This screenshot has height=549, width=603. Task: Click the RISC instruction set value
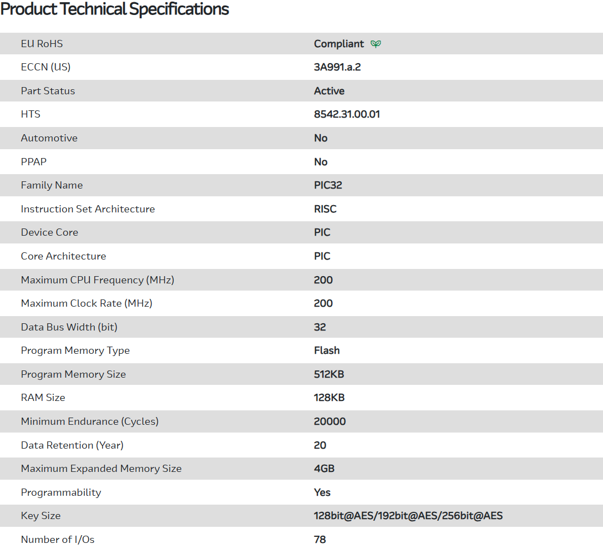click(x=325, y=209)
